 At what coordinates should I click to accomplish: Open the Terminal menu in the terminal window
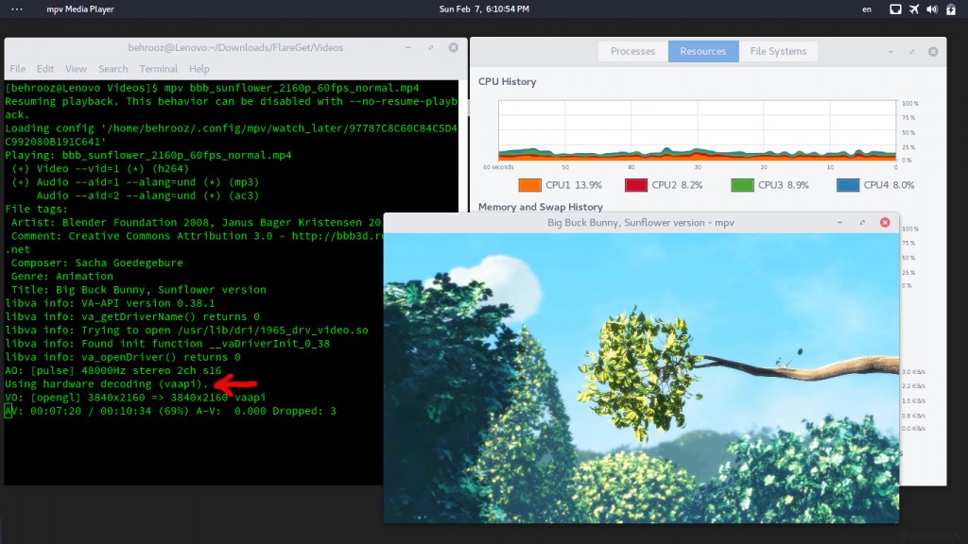coord(159,68)
